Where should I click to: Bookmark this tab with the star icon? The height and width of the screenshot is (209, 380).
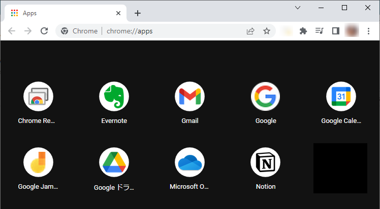[x=267, y=31]
